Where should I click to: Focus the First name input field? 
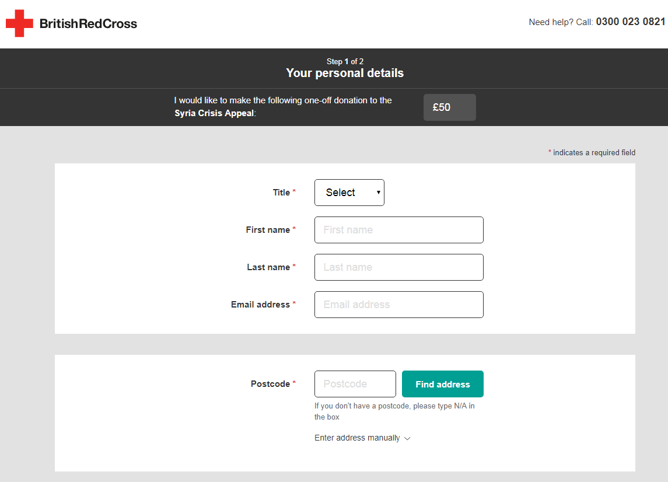[x=398, y=230]
